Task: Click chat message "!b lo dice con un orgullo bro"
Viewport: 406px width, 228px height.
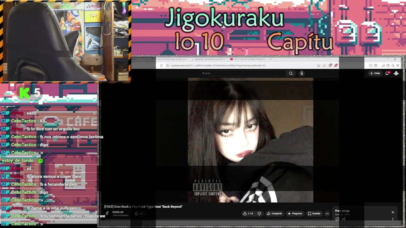Action: point(53,129)
